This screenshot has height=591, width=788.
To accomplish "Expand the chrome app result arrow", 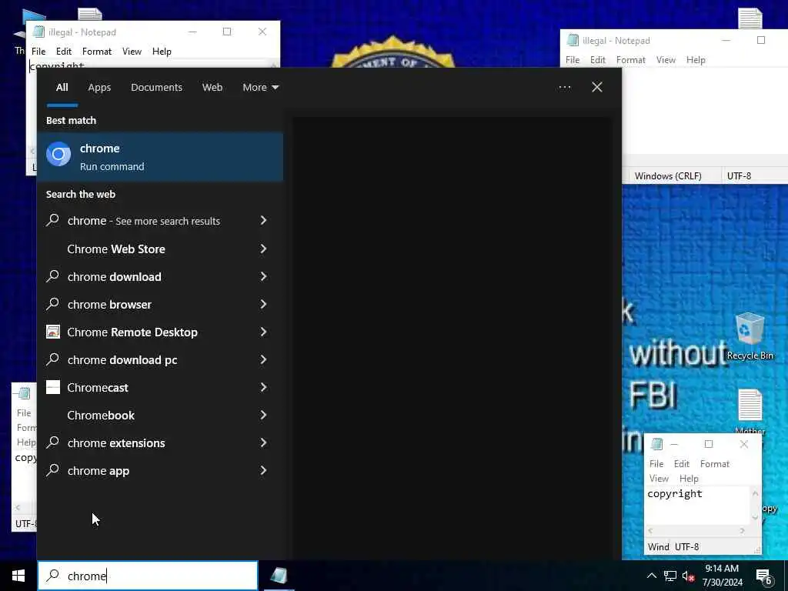I will coord(263,470).
